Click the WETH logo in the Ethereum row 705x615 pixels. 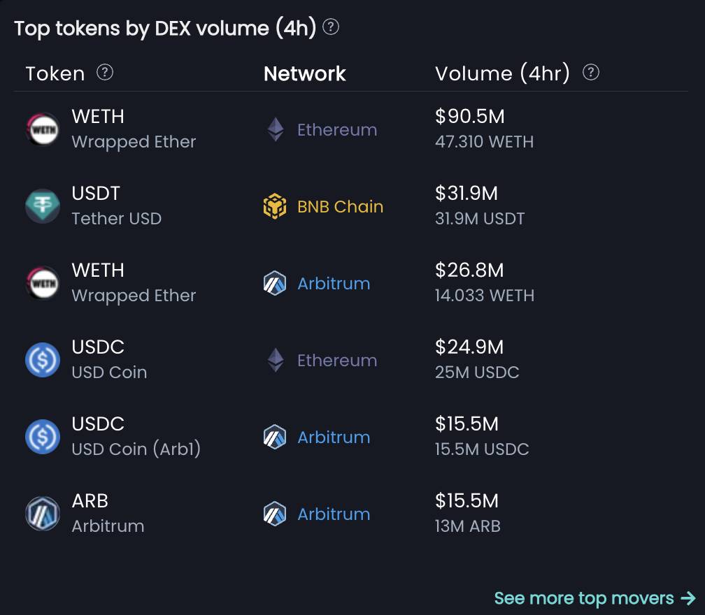[43, 129]
